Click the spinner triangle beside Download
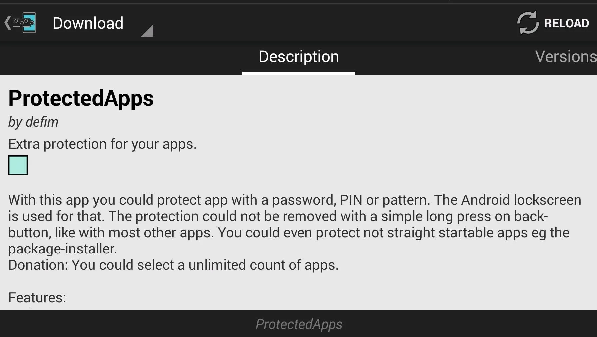 pos(147,31)
